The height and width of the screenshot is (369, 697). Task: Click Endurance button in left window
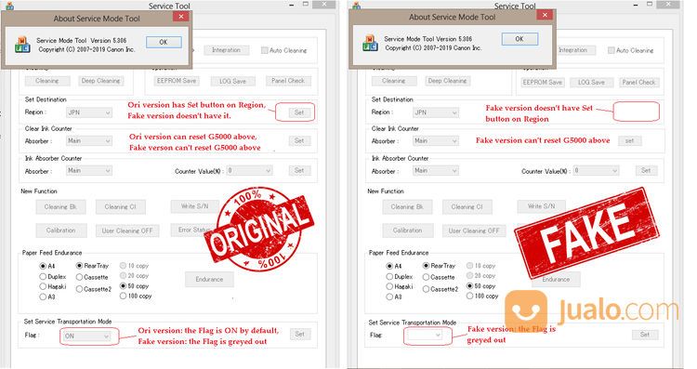click(209, 280)
